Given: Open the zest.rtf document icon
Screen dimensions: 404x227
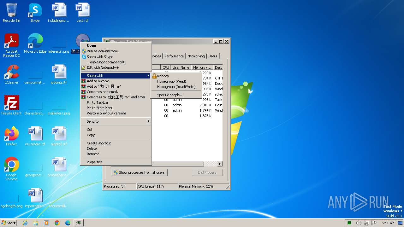Looking at the screenshot, I should (82, 13).
